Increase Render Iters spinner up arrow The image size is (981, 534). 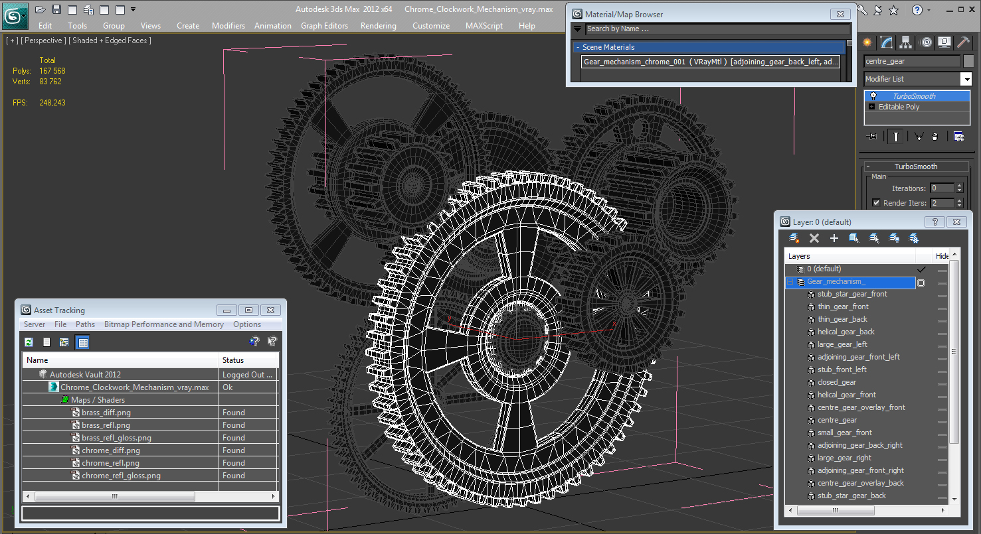click(x=958, y=200)
